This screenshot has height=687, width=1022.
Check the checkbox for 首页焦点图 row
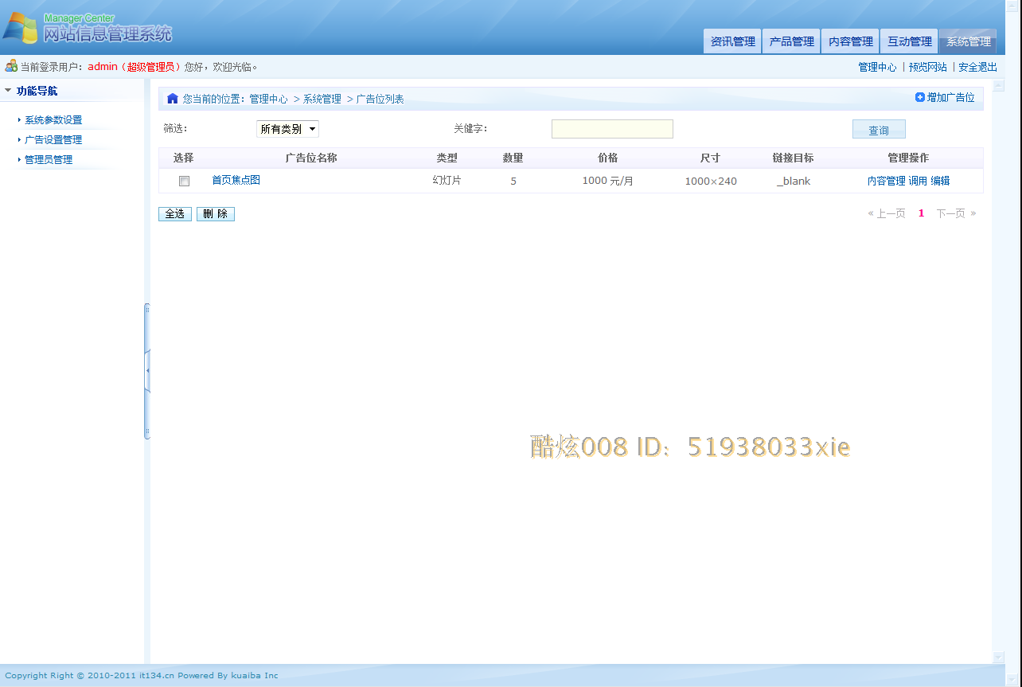click(184, 181)
